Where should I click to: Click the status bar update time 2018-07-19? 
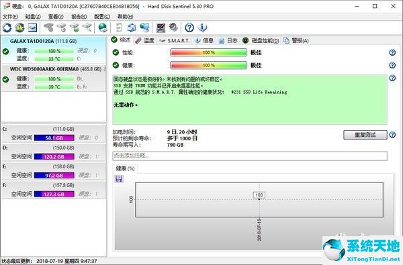pos(66,261)
